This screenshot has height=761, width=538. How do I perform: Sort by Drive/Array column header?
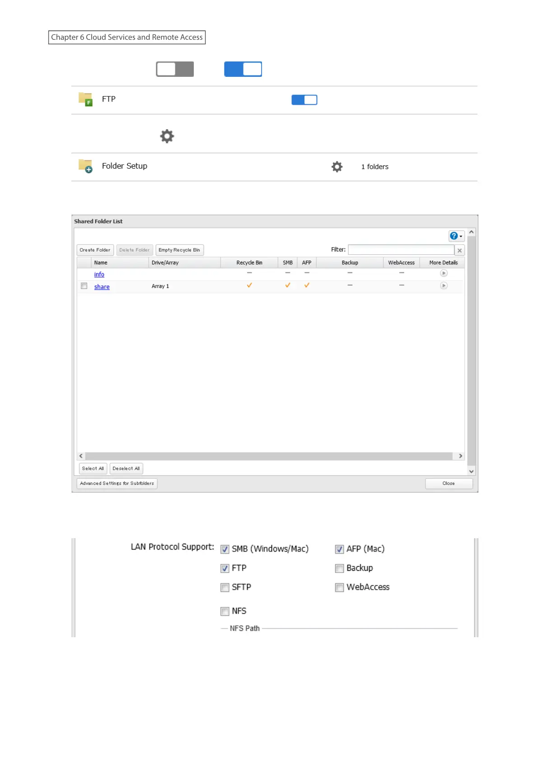click(x=184, y=263)
